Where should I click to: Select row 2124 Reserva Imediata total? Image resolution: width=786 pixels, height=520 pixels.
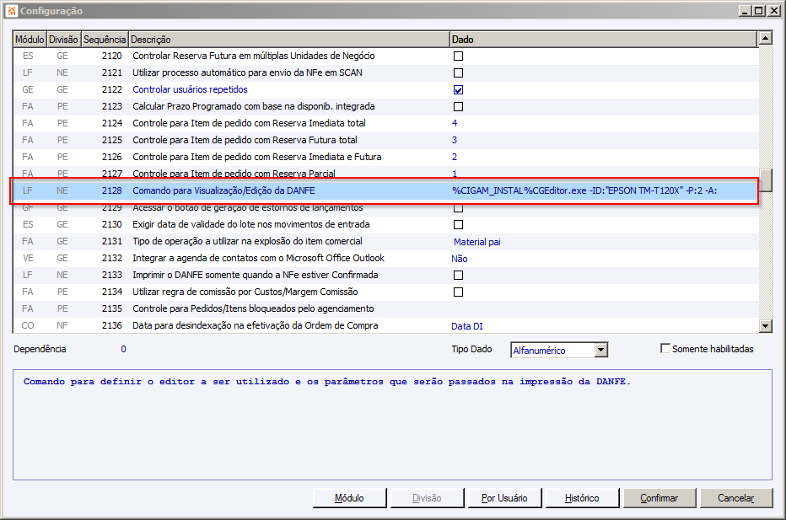point(385,123)
